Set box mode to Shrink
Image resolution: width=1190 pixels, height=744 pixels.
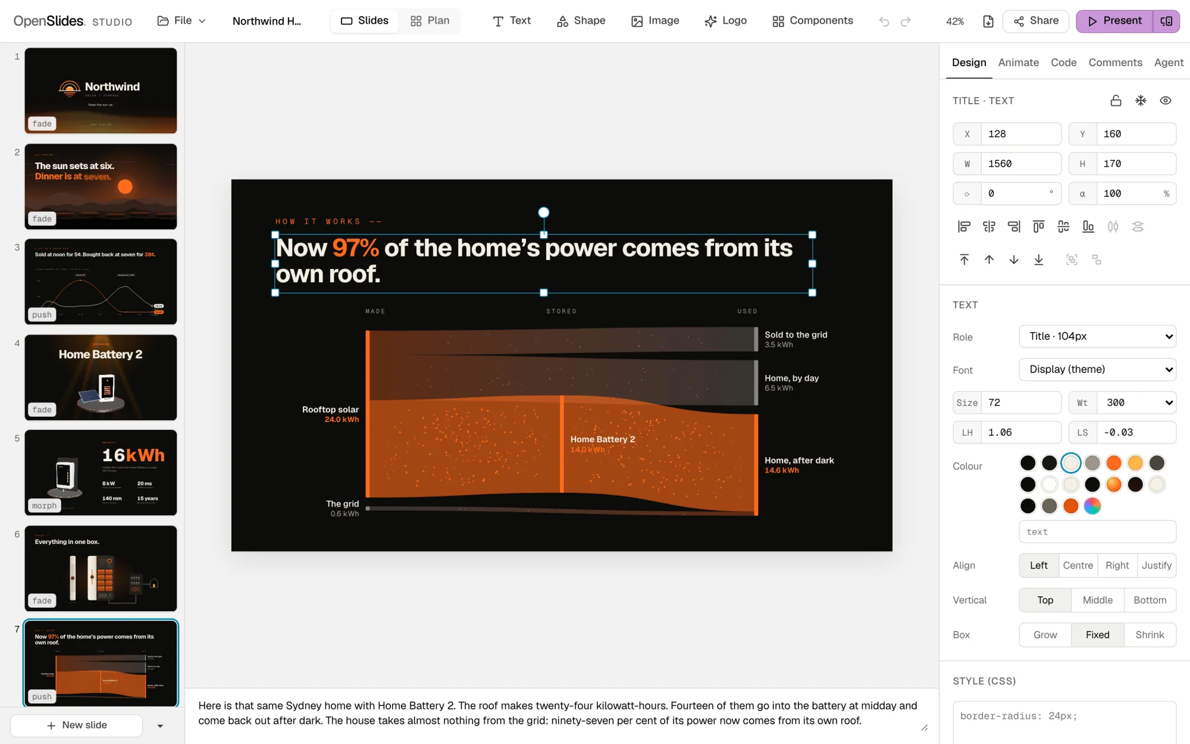tap(1150, 634)
